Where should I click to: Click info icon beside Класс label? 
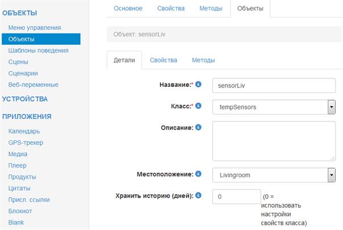(199, 105)
